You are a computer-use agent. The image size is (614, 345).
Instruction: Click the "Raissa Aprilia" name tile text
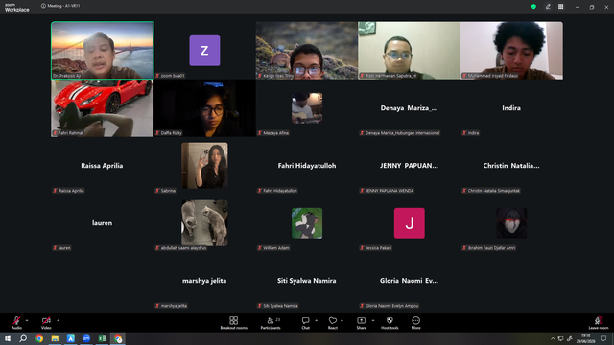(x=102, y=166)
